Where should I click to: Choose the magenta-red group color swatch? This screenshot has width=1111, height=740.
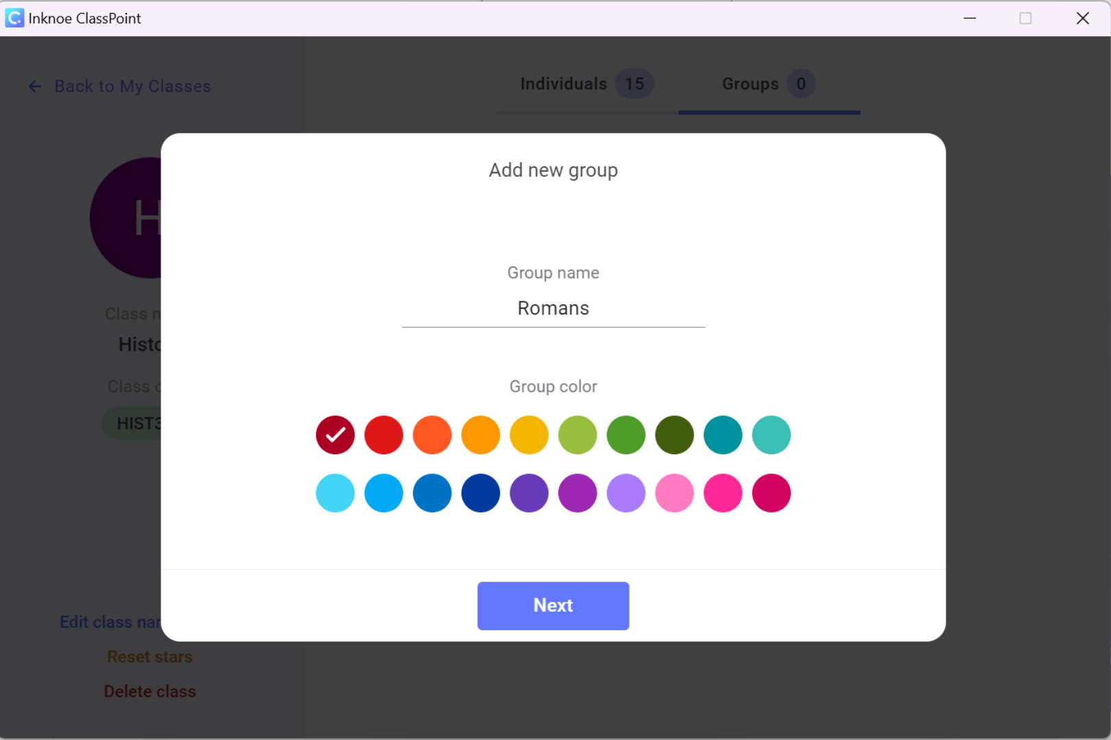[772, 493]
